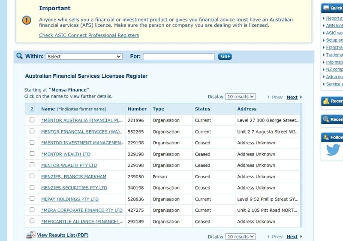This screenshot has width=343, height=241.
Task: Open *MENTOR AUSTRALIA FINANCIAL PL... details
Action: click(82, 120)
